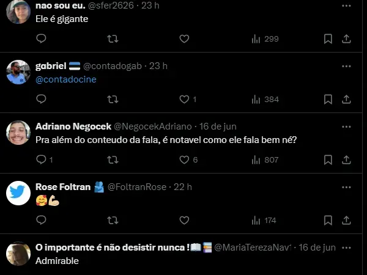Share the tweet by @sfer2626

coord(346,38)
